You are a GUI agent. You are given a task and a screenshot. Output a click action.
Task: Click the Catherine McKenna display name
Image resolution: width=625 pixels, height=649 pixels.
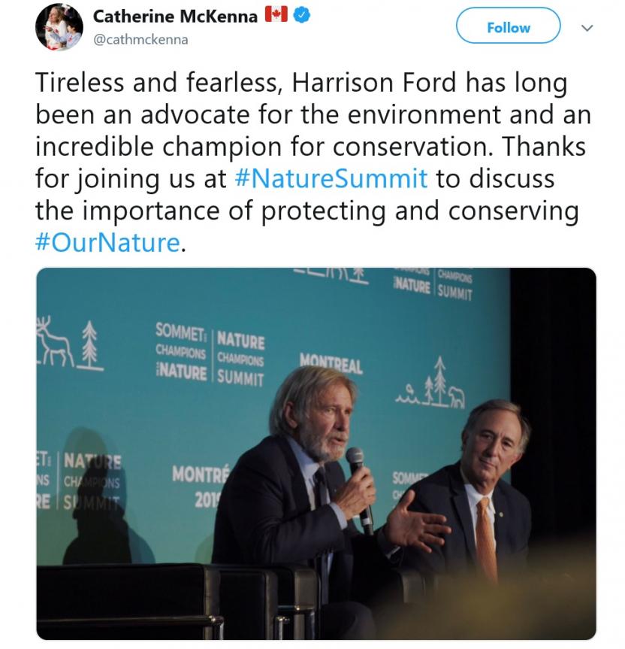(175, 16)
